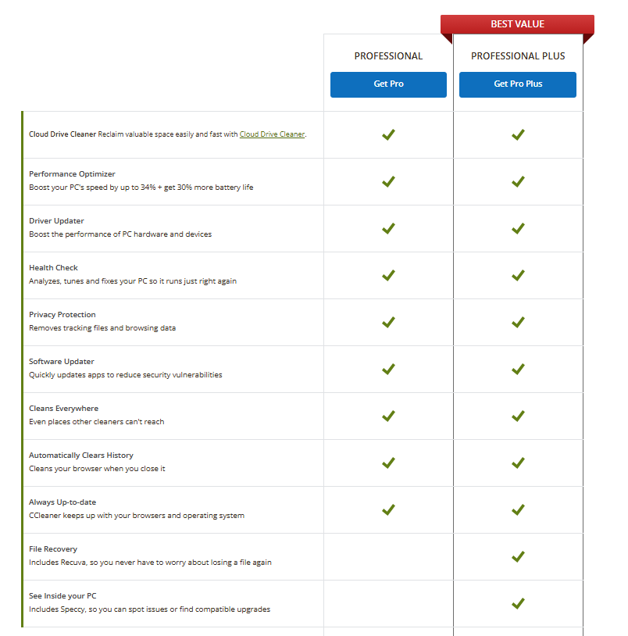Click Professional checkmark for Privacy Protection

point(388,322)
